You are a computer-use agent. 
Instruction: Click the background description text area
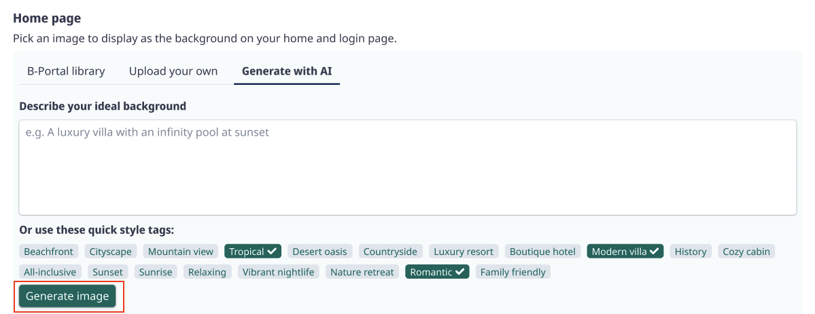click(408, 168)
